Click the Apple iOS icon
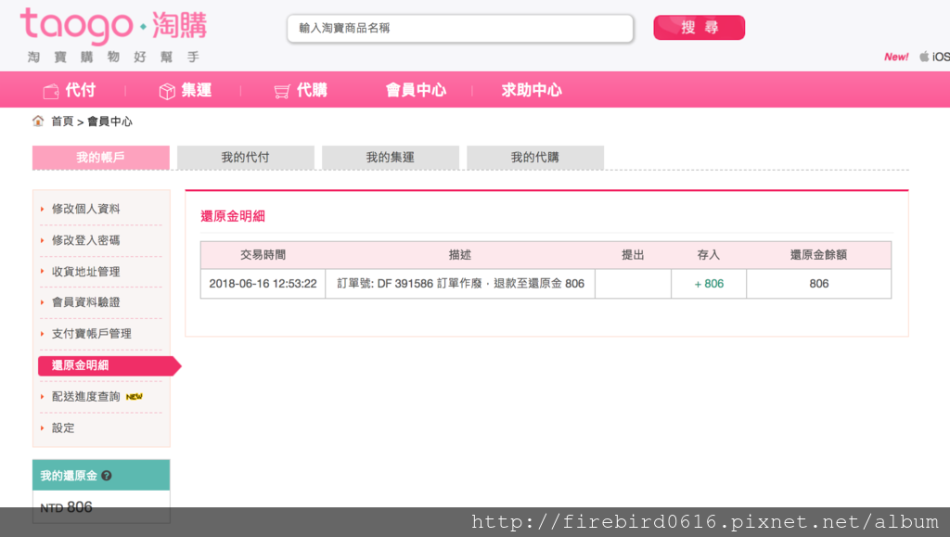The width and height of the screenshot is (950, 537). 924,57
